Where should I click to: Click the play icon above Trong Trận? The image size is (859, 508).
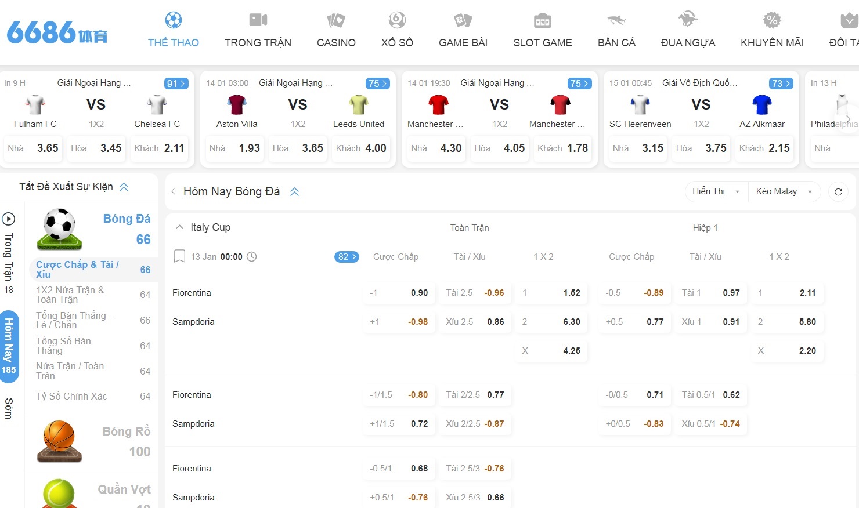coord(9,219)
